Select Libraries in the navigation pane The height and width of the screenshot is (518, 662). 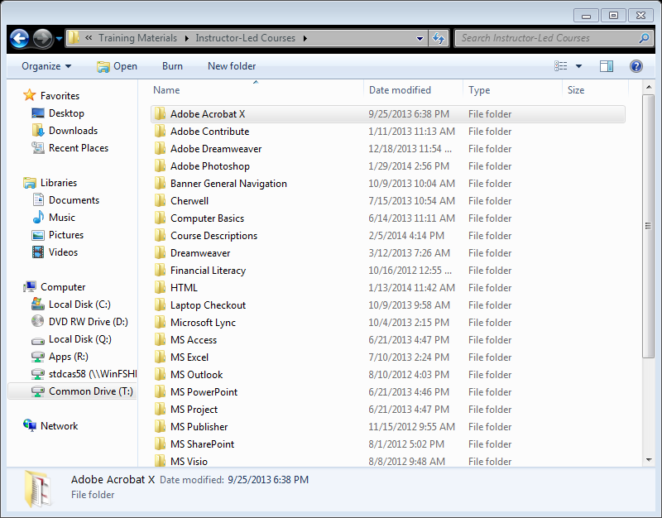[x=59, y=183]
